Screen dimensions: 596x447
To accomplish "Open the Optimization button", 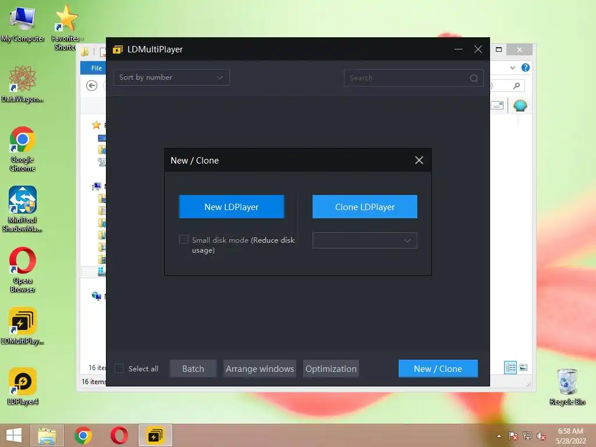I will [331, 368].
